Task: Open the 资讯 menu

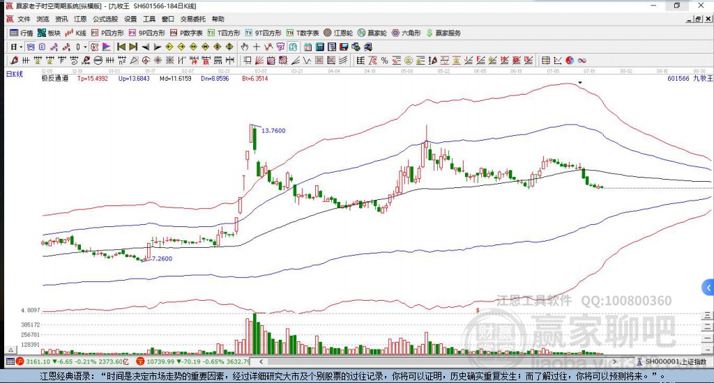Action: tap(61, 19)
